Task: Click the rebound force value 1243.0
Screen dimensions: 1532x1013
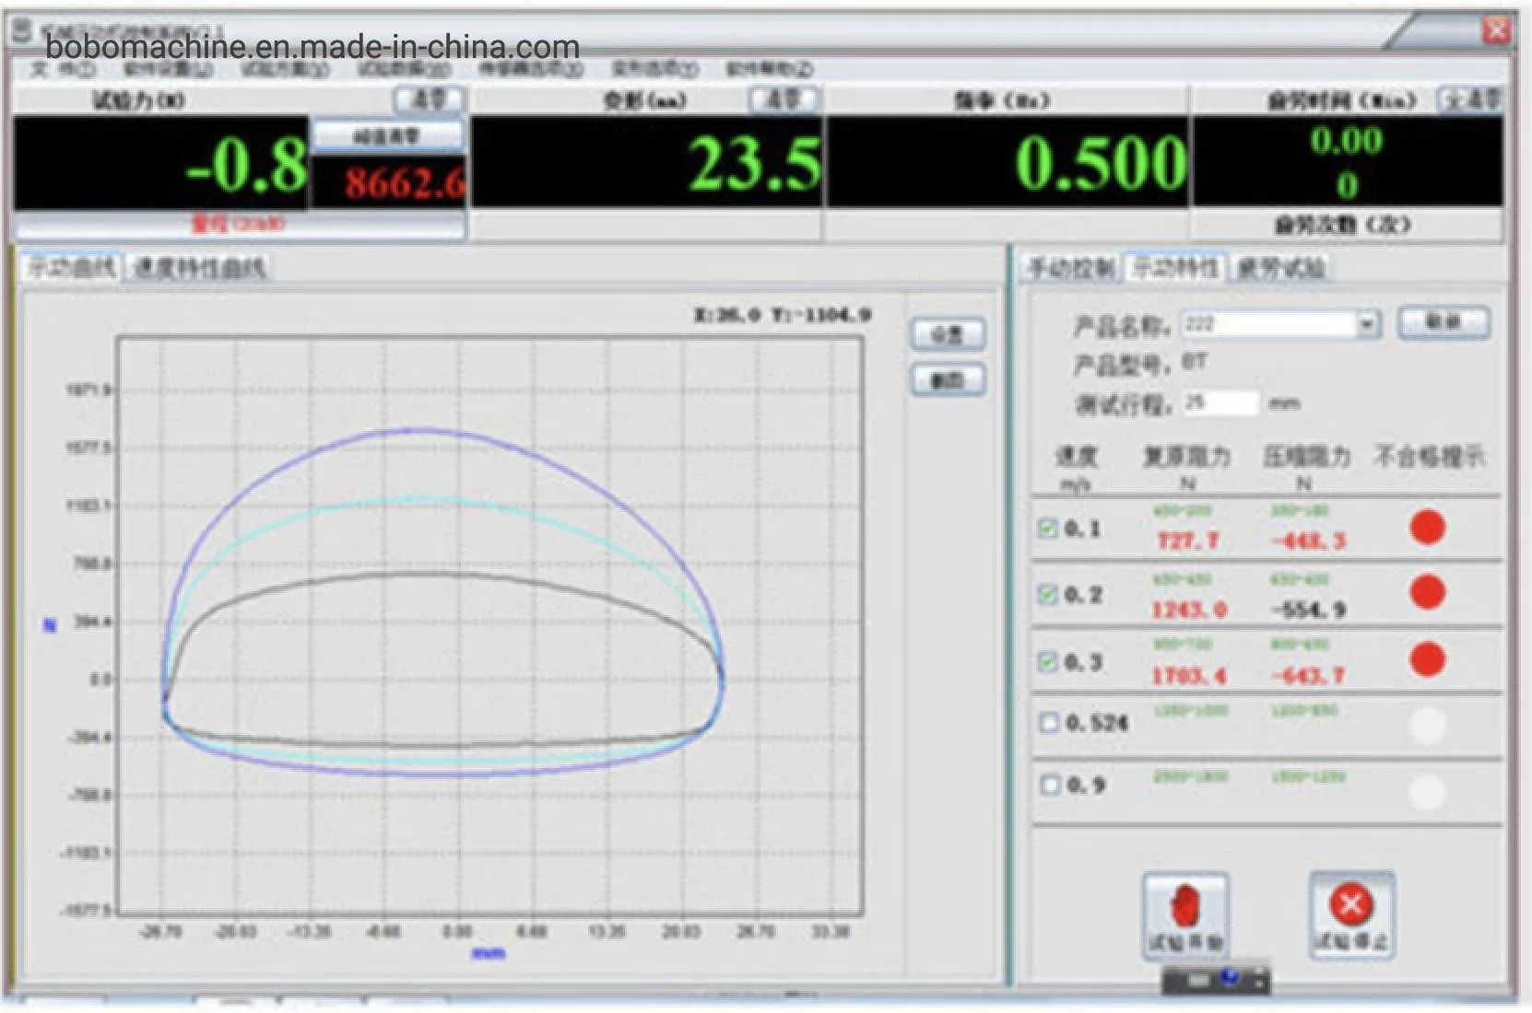Action: pos(1189,609)
